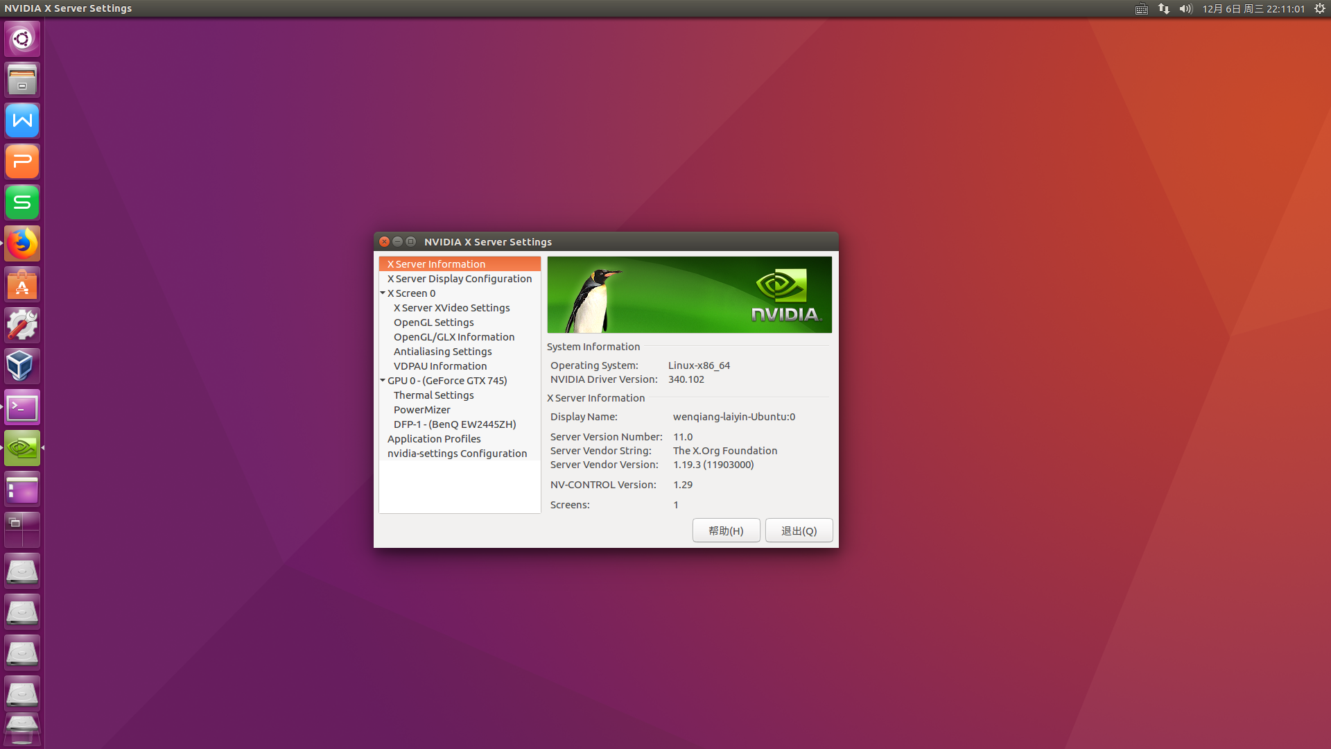The width and height of the screenshot is (1331, 749).
Task: Open the date and time indicator
Action: tap(1253, 9)
